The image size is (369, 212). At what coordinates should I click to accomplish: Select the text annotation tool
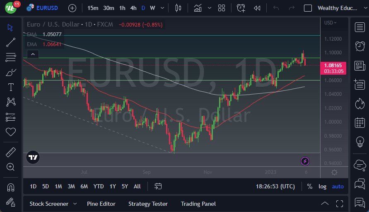coord(11,87)
